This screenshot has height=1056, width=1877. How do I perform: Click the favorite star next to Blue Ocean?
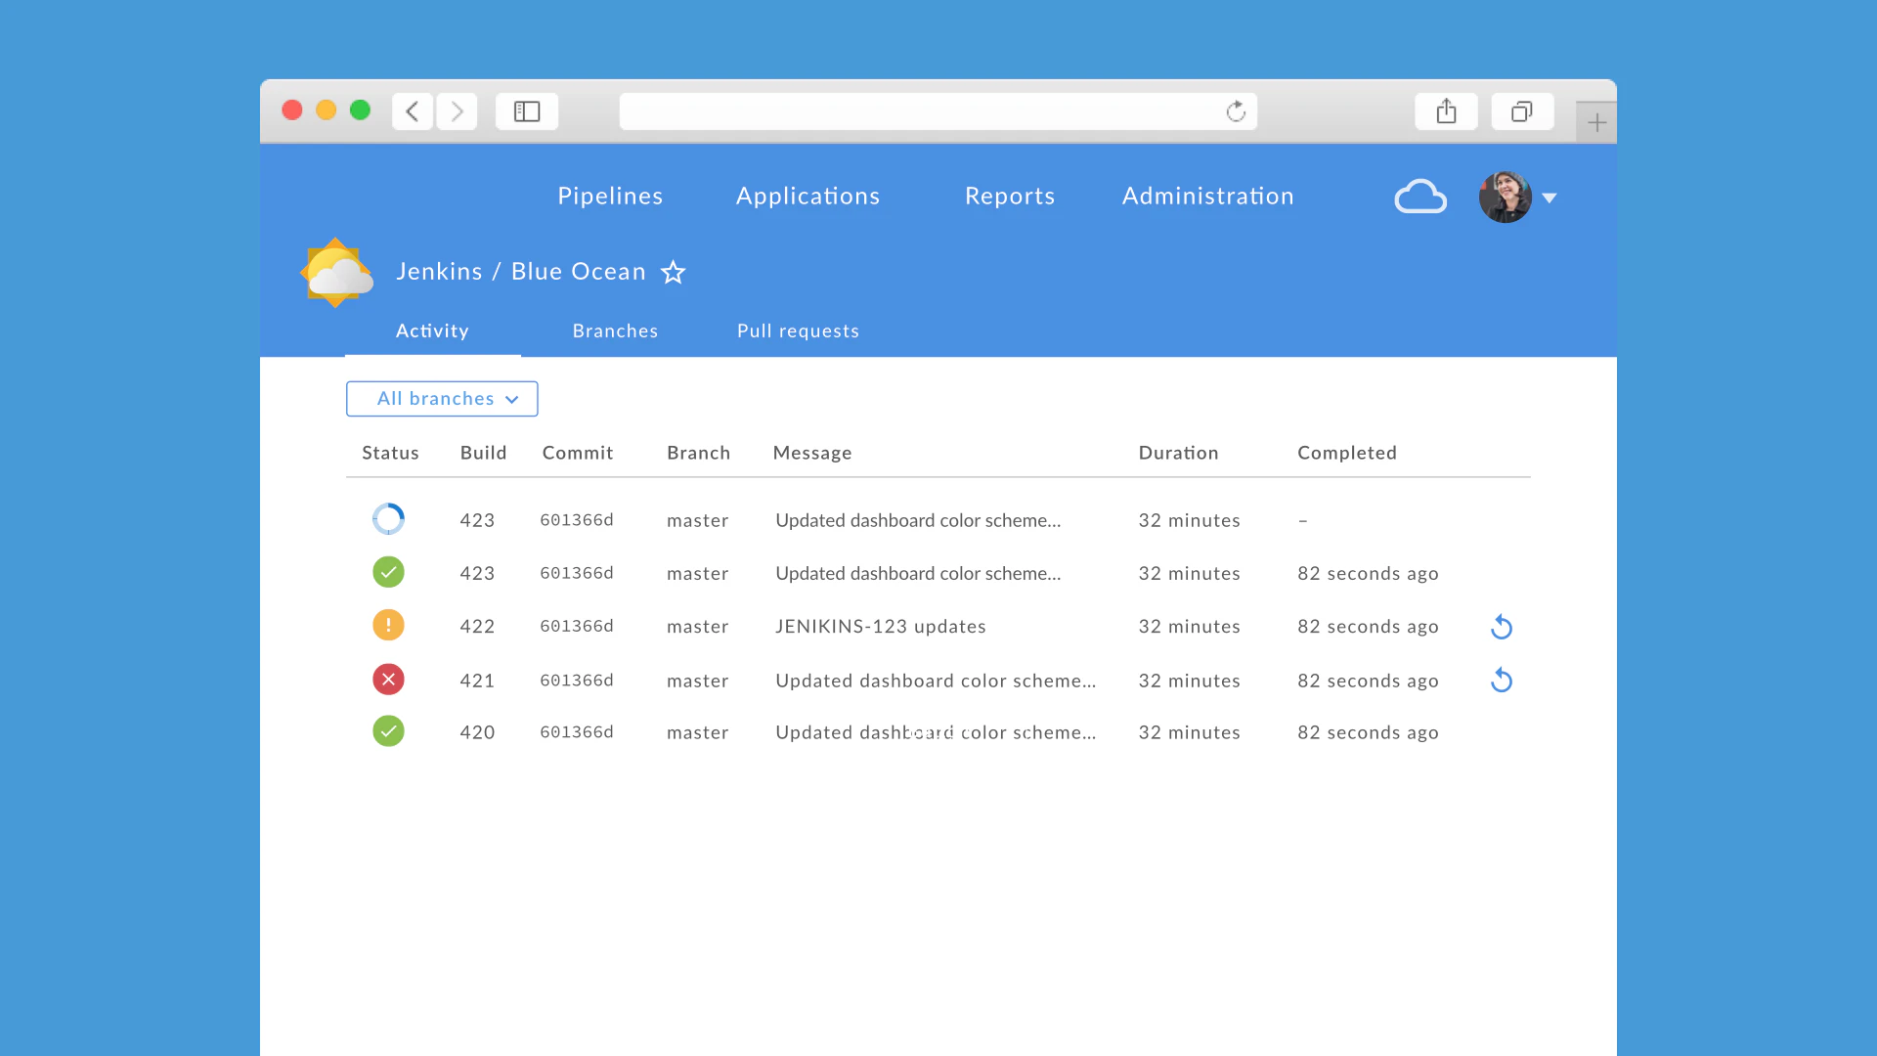[673, 272]
